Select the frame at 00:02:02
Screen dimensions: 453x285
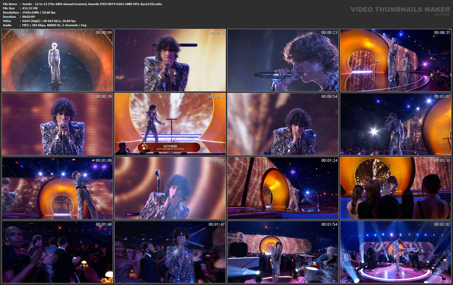click(396, 252)
